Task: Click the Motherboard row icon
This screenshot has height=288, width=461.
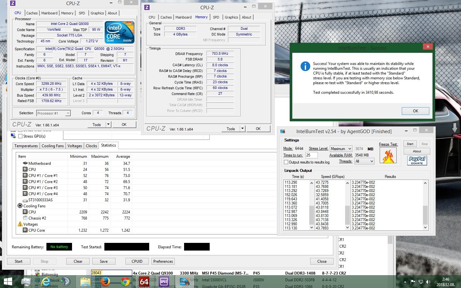Action: pos(25,163)
